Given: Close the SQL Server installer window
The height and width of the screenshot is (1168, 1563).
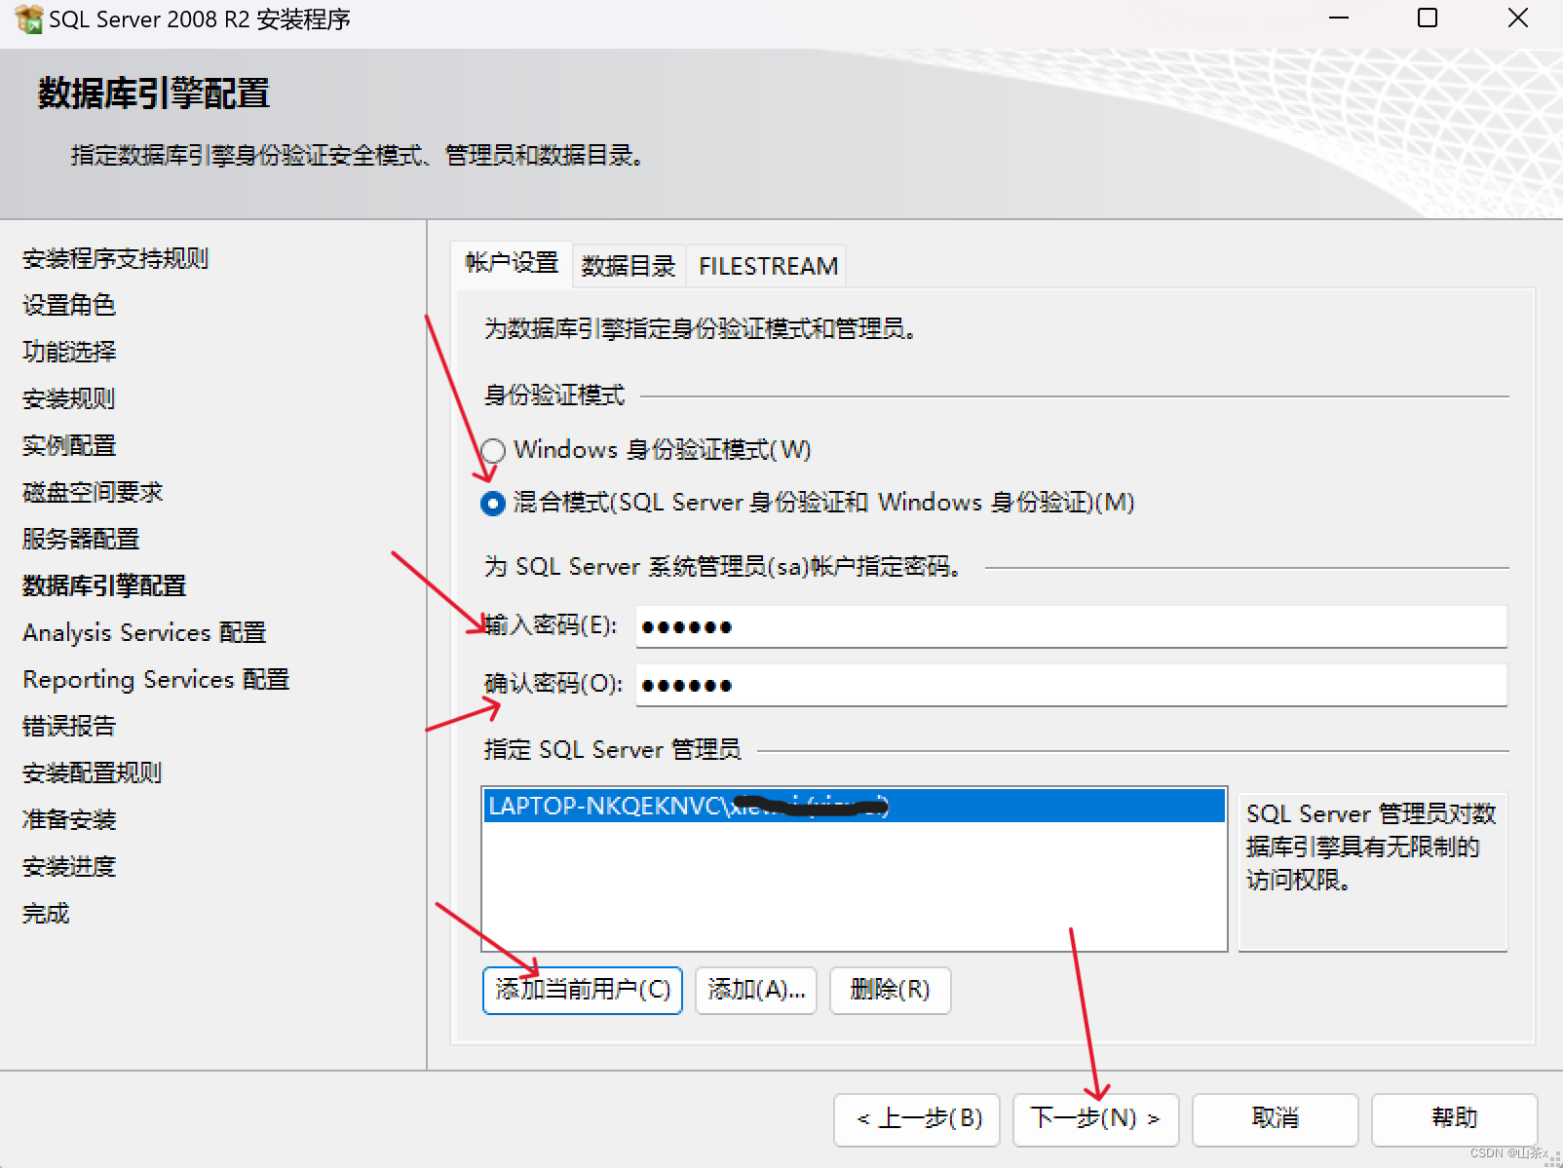Looking at the screenshot, I should (x=1518, y=19).
